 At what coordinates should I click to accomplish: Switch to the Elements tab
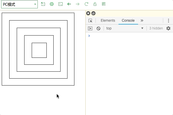(x=108, y=21)
